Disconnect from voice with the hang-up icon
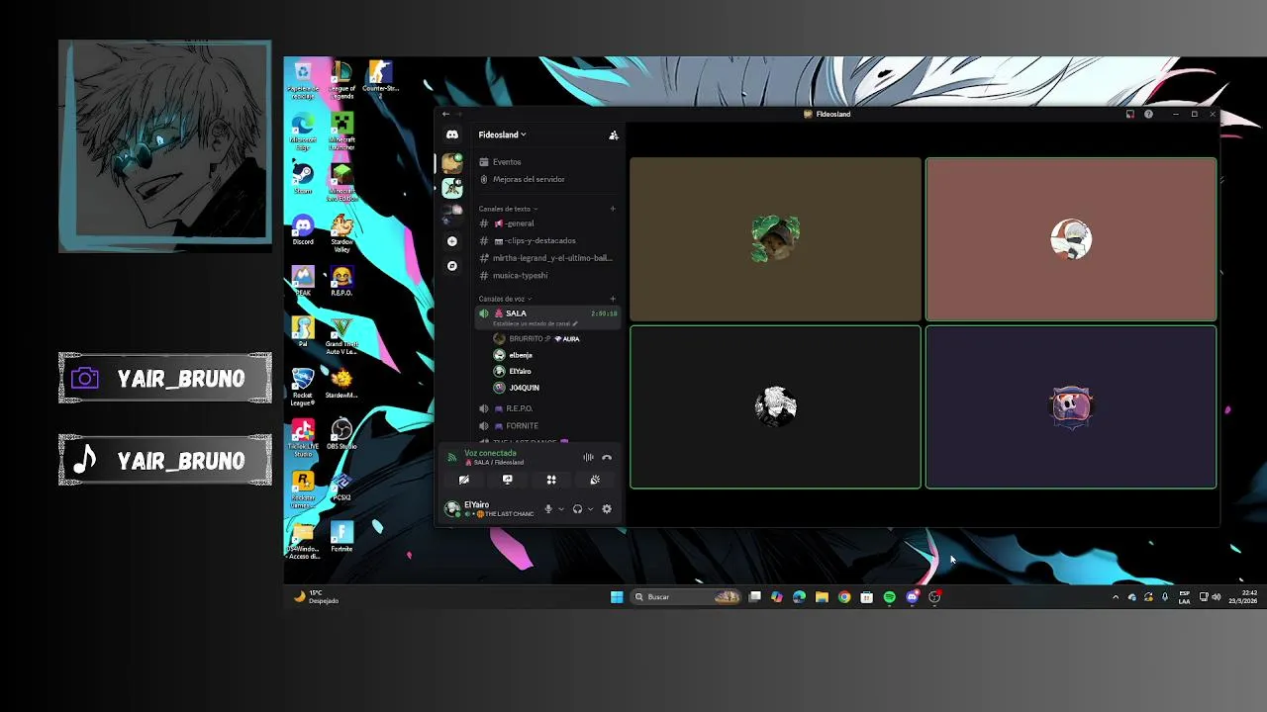This screenshot has height=712, width=1267. point(607,457)
